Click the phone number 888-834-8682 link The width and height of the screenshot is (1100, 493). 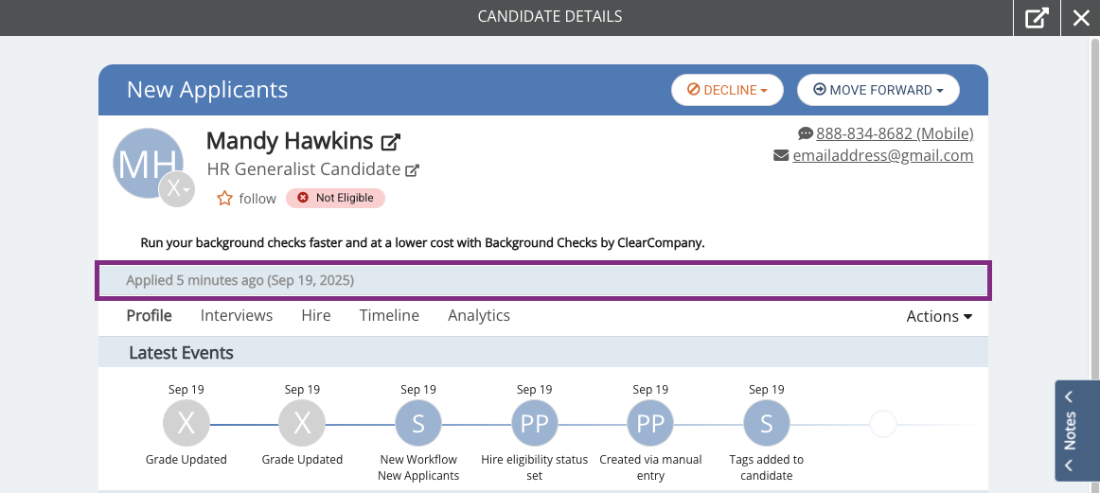click(x=895, y=133)
